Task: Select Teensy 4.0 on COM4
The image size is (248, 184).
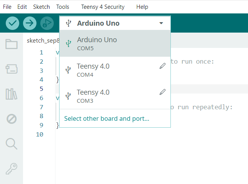Action: [115, 70]
